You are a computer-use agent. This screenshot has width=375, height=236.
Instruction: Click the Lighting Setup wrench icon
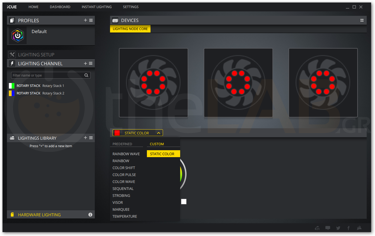(x=12, y=54)
